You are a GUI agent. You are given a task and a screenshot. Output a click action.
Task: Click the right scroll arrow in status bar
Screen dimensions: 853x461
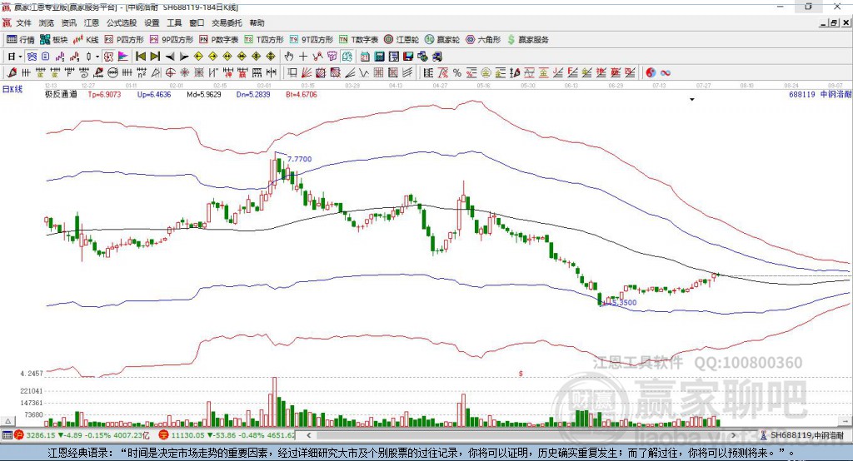click(x=733, y=435)
